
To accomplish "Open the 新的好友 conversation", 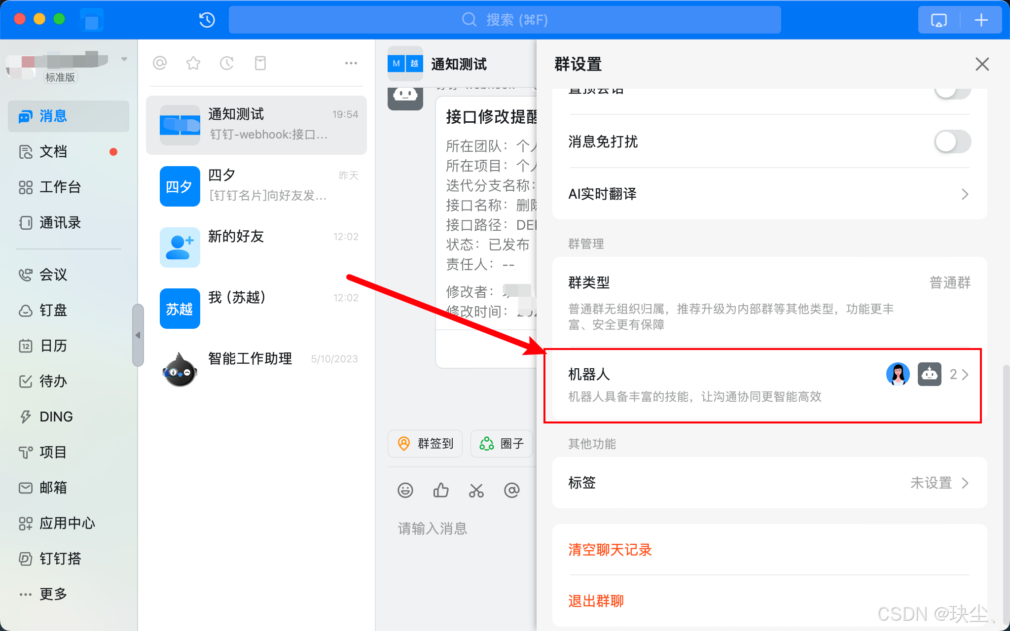I will (256, 247).
